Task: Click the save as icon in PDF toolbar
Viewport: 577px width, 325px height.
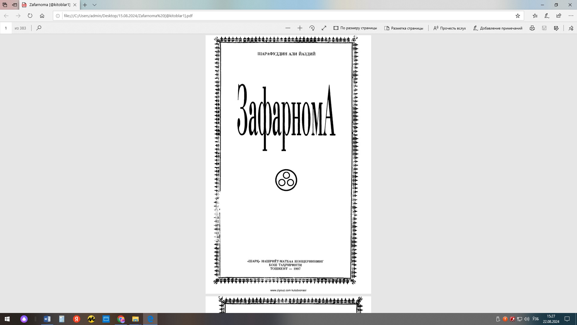Action: 556,28
